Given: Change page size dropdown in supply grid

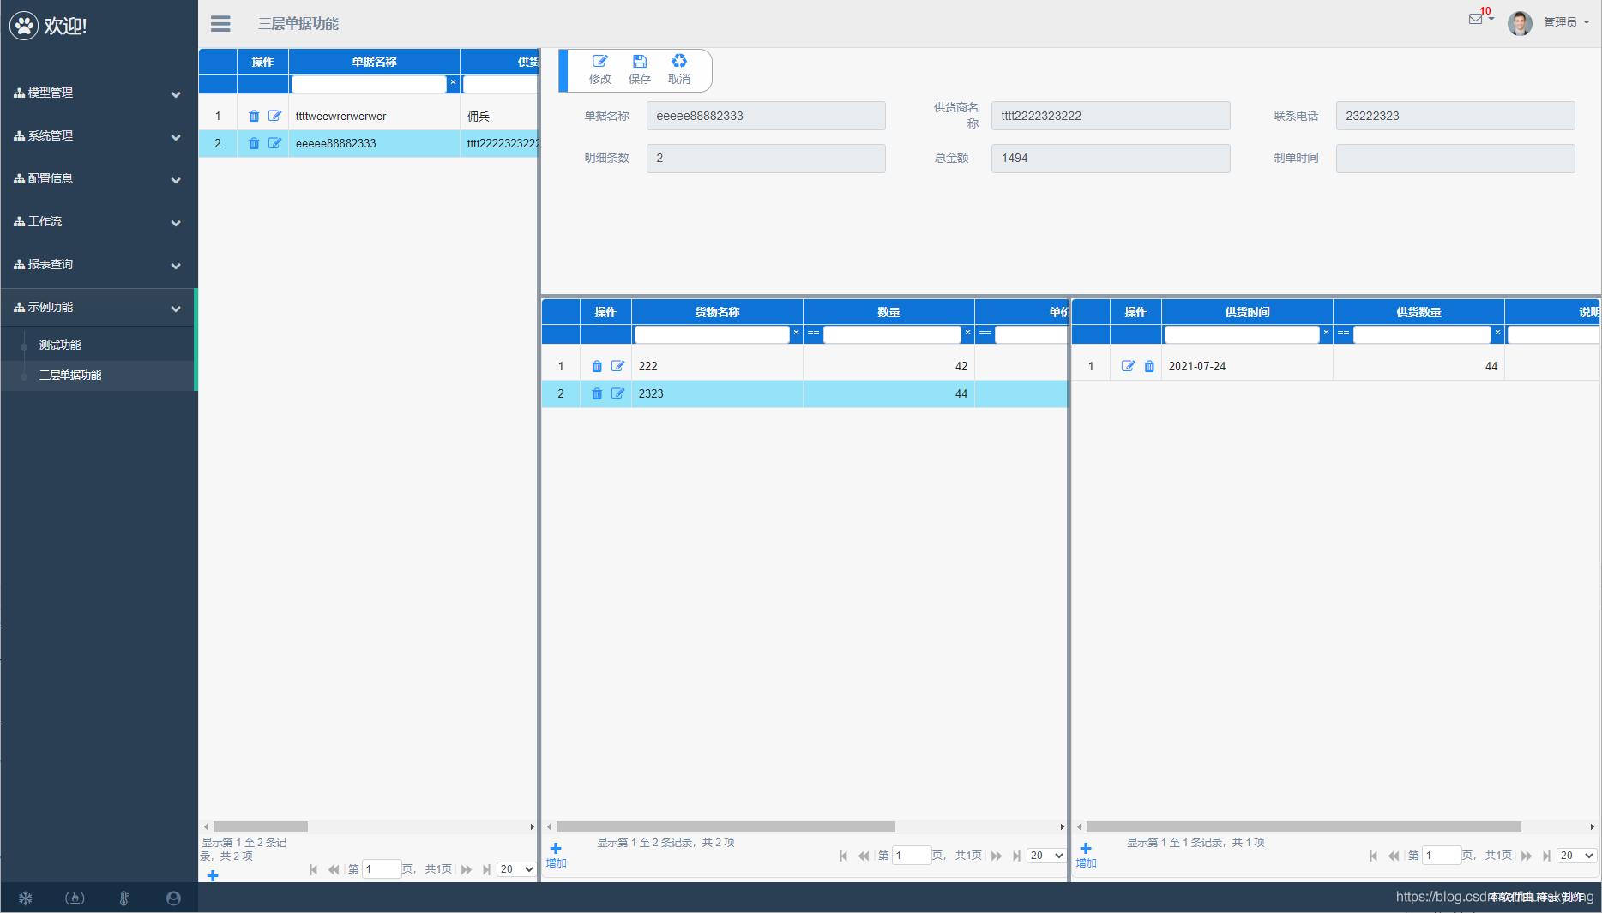Looking at the screenshot, I should coord(1577,856).
